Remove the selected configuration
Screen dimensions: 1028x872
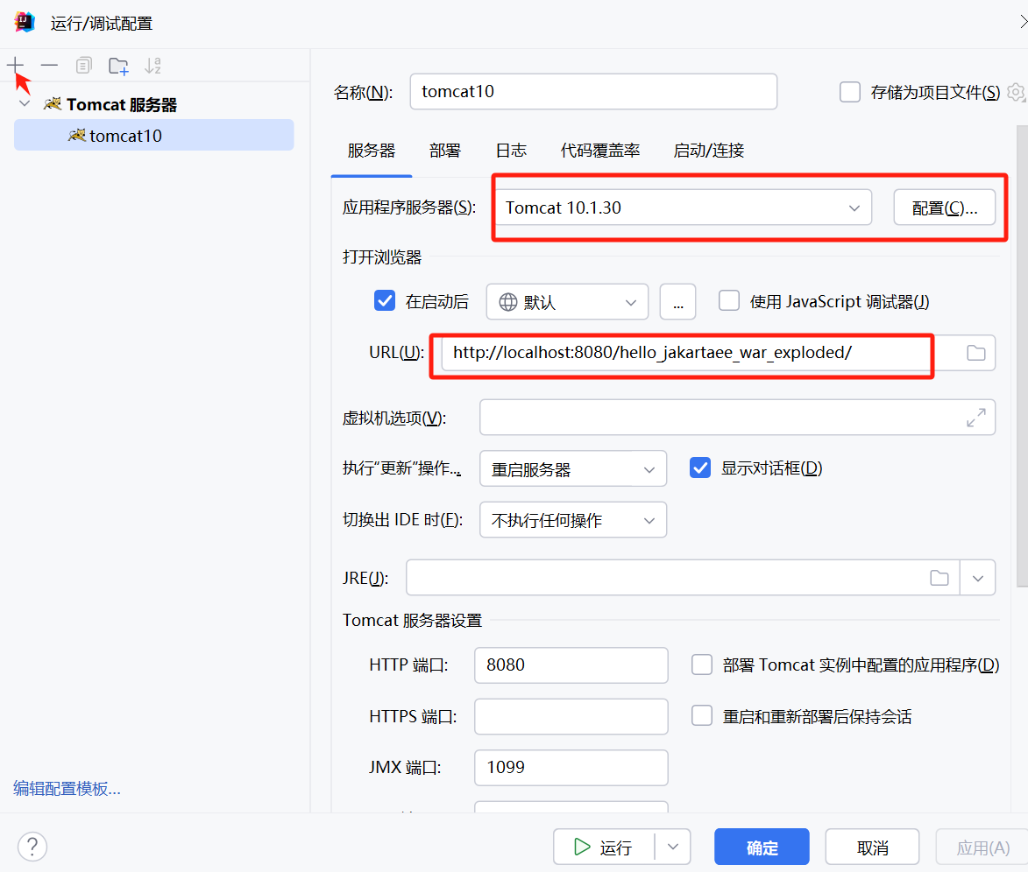pyautogui.click(x=49, y=65)
